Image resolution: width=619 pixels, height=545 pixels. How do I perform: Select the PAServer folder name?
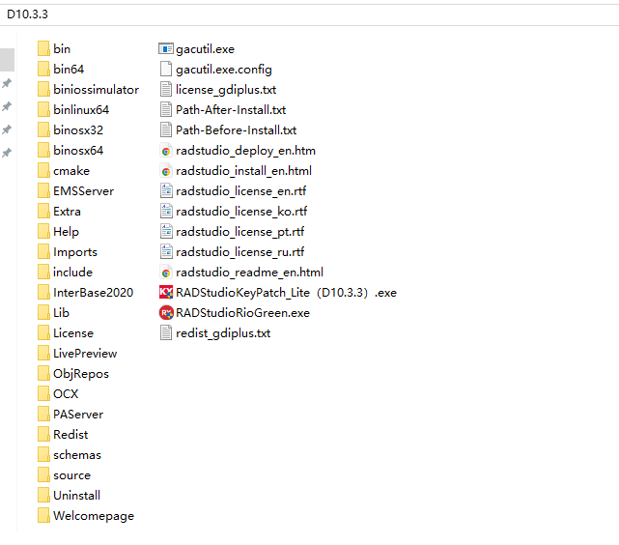tap(78, 415)
